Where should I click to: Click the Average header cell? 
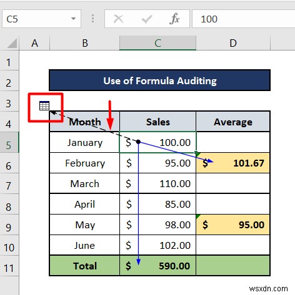click(x=233, y=122)
